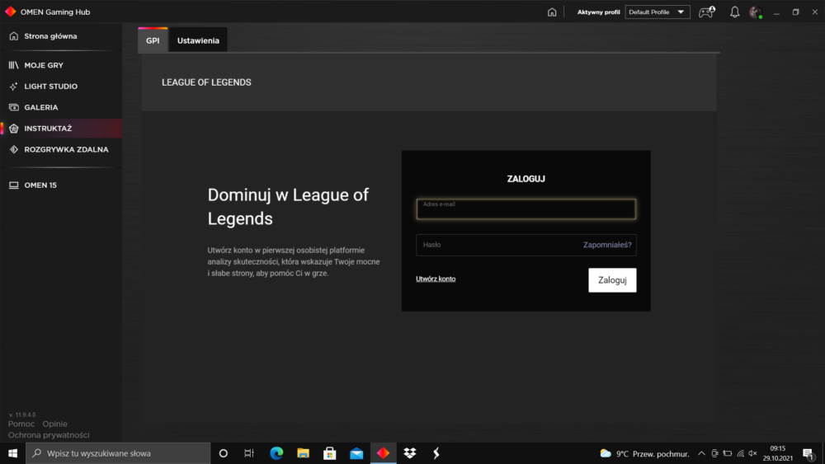Click the home icon in title bar

point(551,12)
